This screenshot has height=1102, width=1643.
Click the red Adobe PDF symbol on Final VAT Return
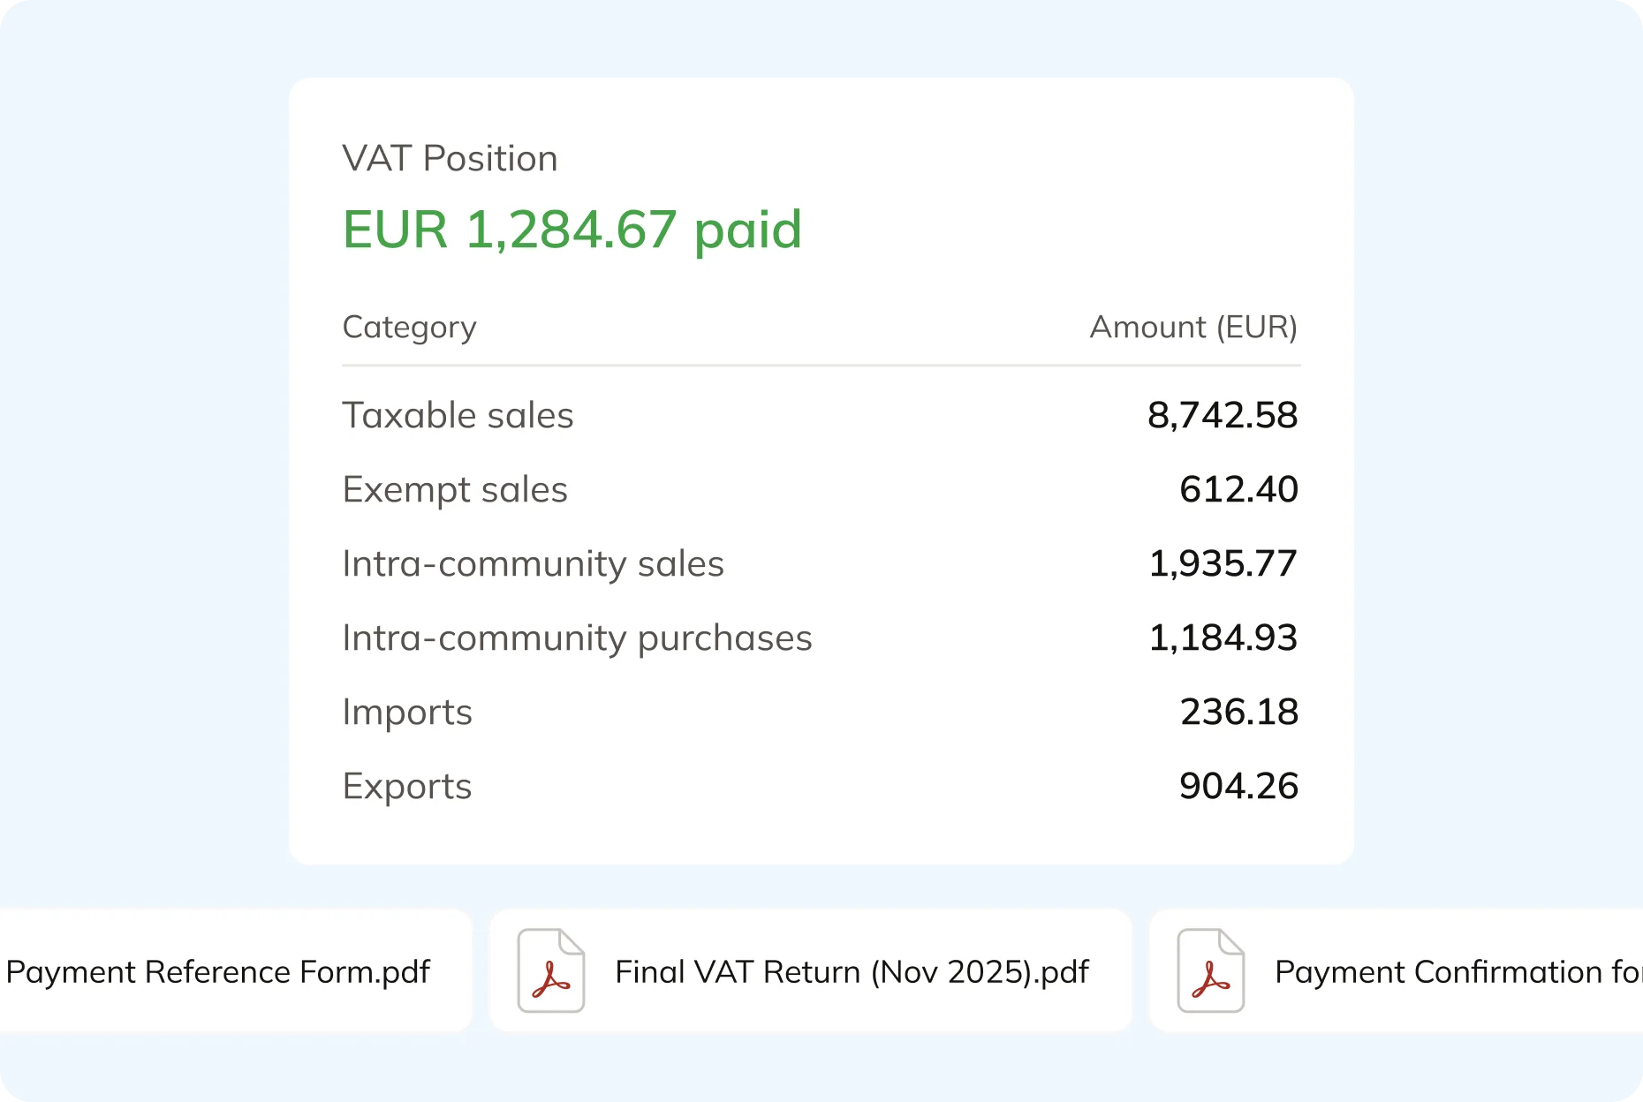[x=550, y=971]
